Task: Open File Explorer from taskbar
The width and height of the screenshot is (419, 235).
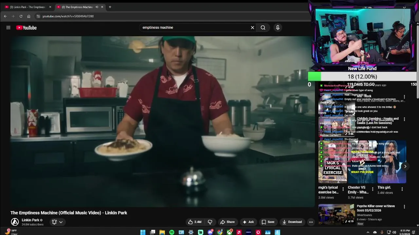Action: pos(162,232)
